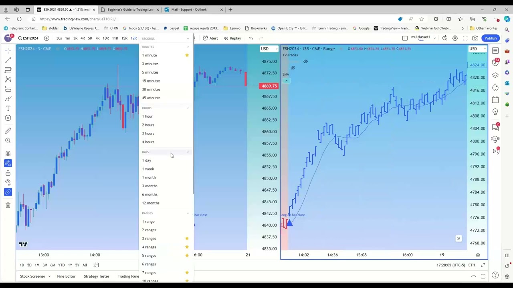
Task: Select the trend line drawing tool
Action: tap(8, 60)
